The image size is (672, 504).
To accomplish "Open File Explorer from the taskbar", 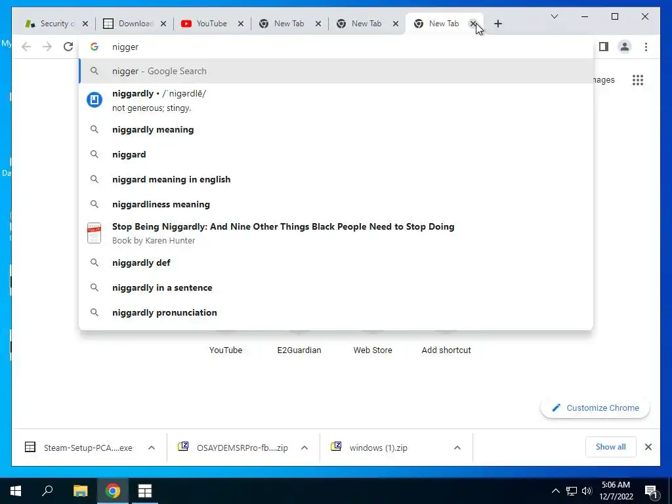I will (x=80, y=491).
